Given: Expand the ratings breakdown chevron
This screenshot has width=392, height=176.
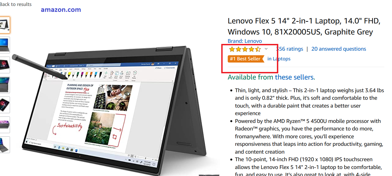Looking at the screenshot, I should tap(266, 49).
